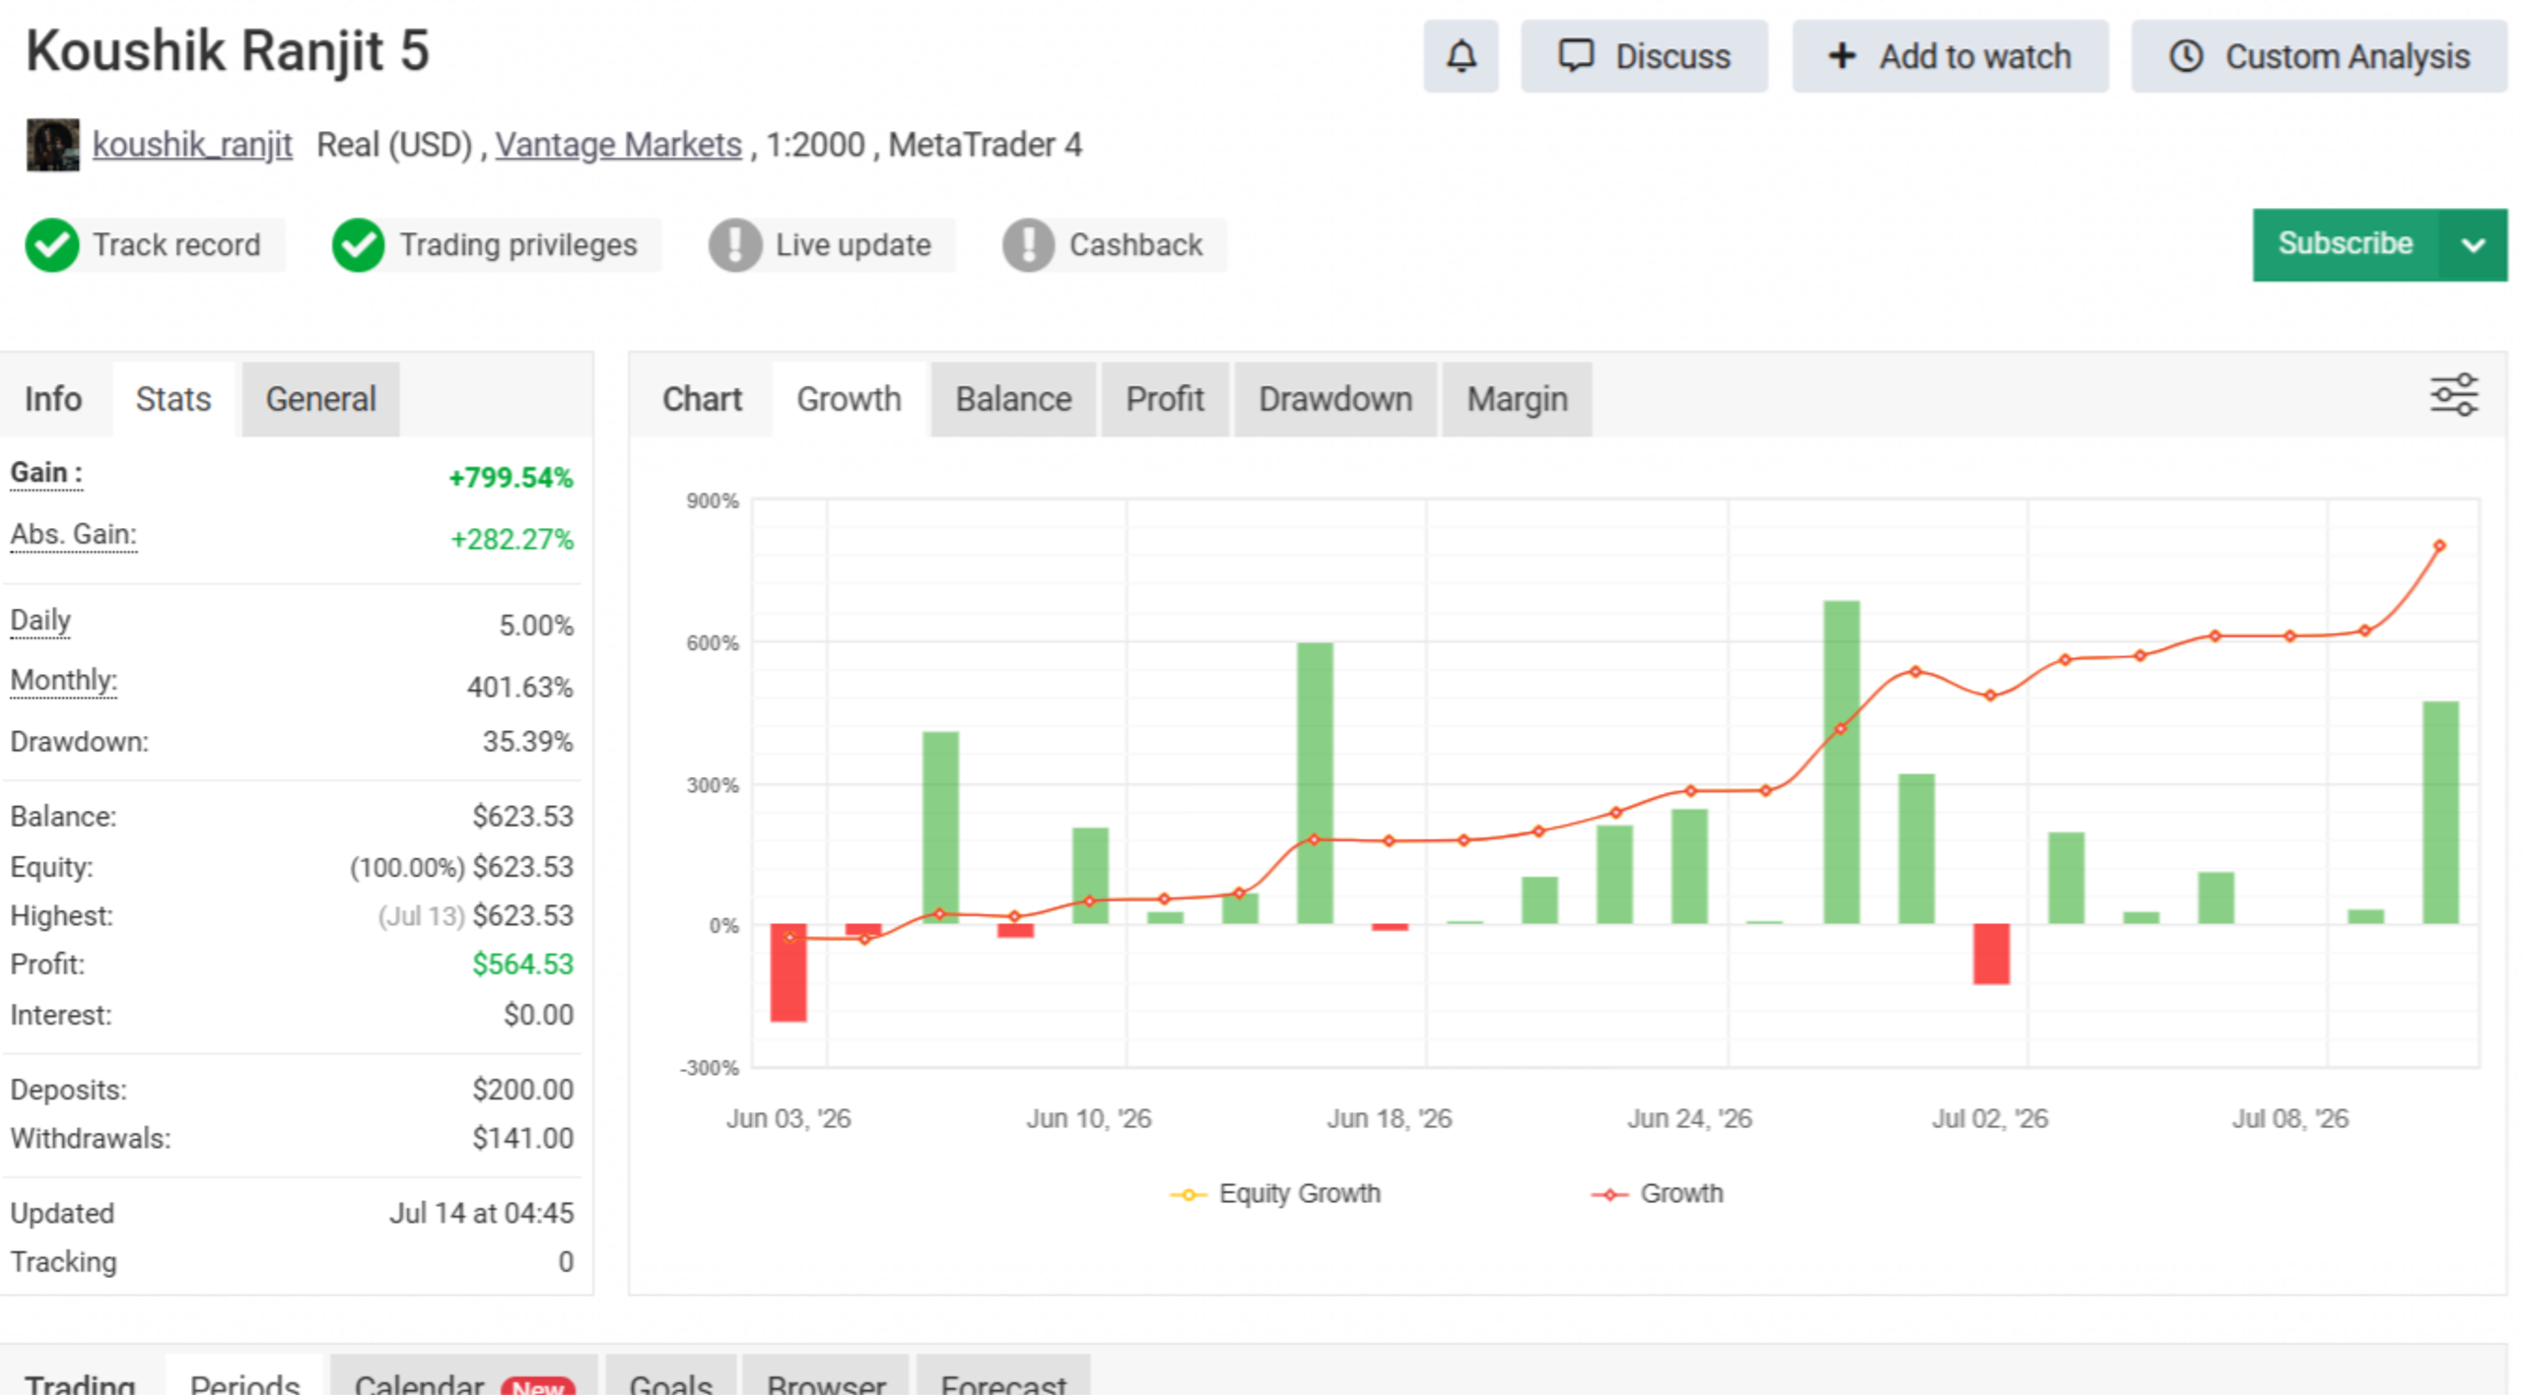Click the Abs. Gain label

point(73,535)
